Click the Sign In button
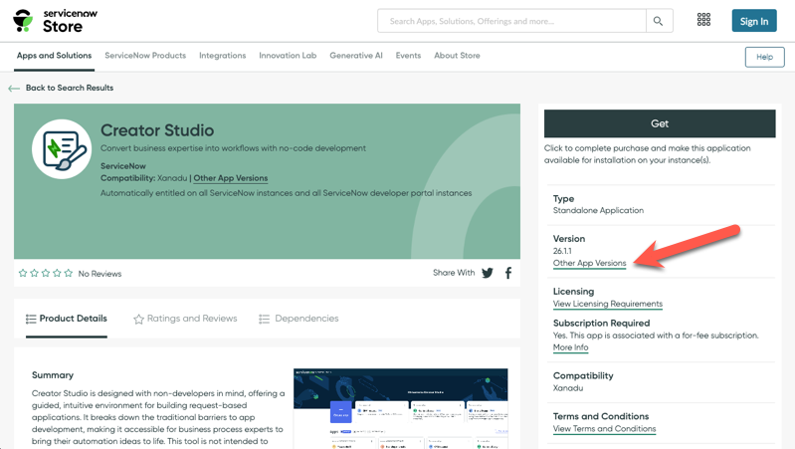This screenshot has width=795, height=449. pos(754,21)
